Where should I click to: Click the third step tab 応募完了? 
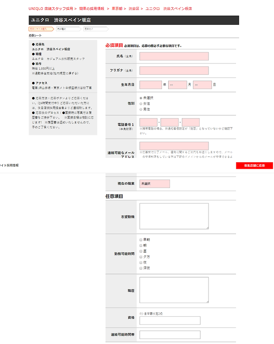point(96,29)
